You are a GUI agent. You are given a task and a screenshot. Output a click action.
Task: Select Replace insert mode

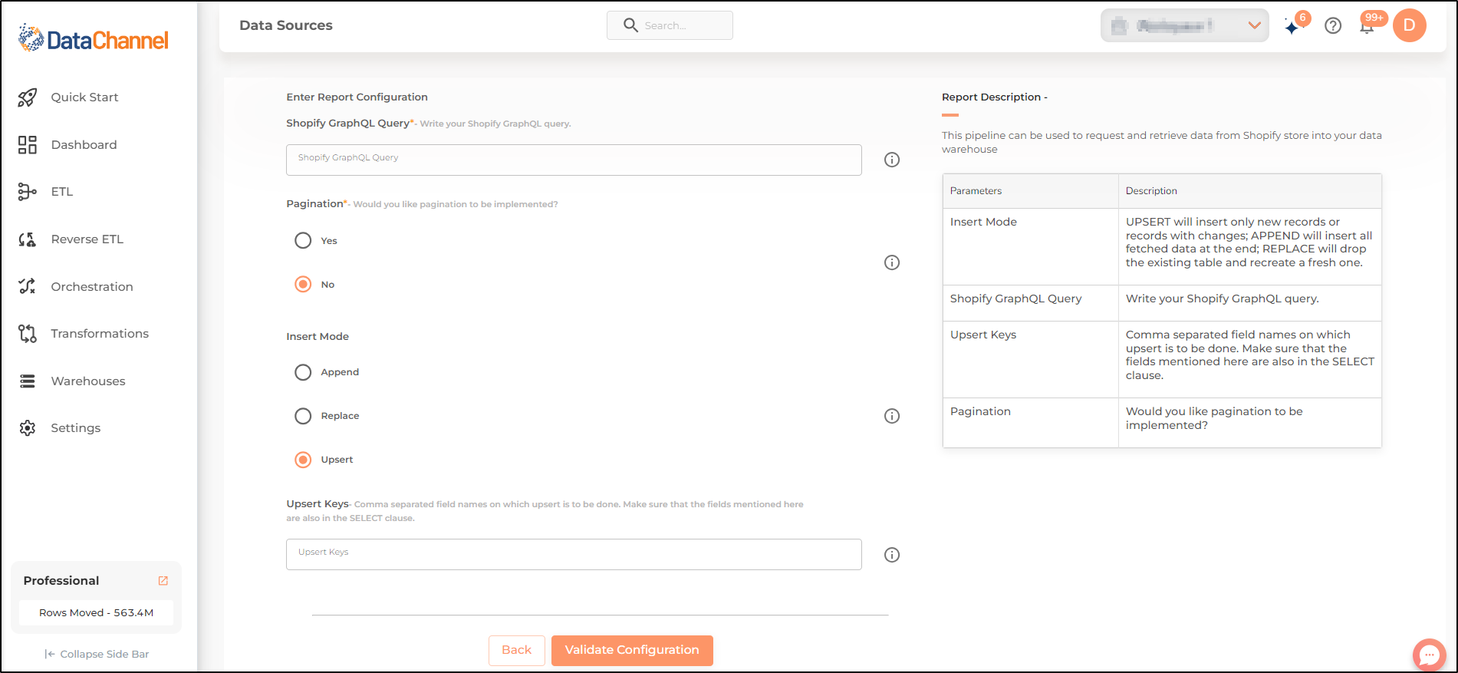(303, 416)
